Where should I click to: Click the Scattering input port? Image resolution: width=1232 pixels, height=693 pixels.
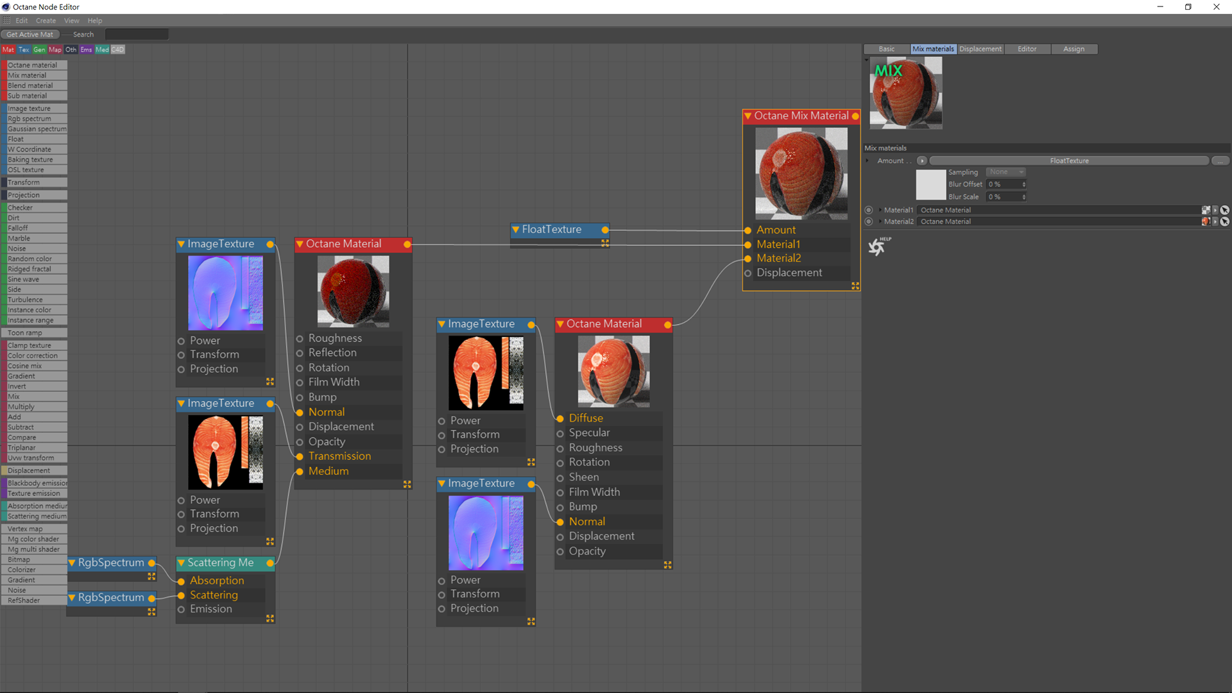182,595
